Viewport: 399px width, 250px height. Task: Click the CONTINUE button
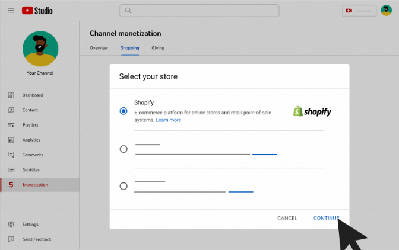tap(326, 218)
